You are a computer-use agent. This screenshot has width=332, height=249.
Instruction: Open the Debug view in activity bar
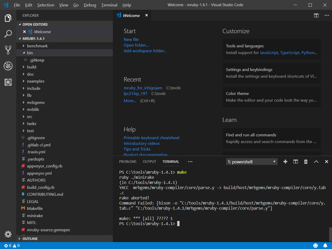(x=8, y=66)
